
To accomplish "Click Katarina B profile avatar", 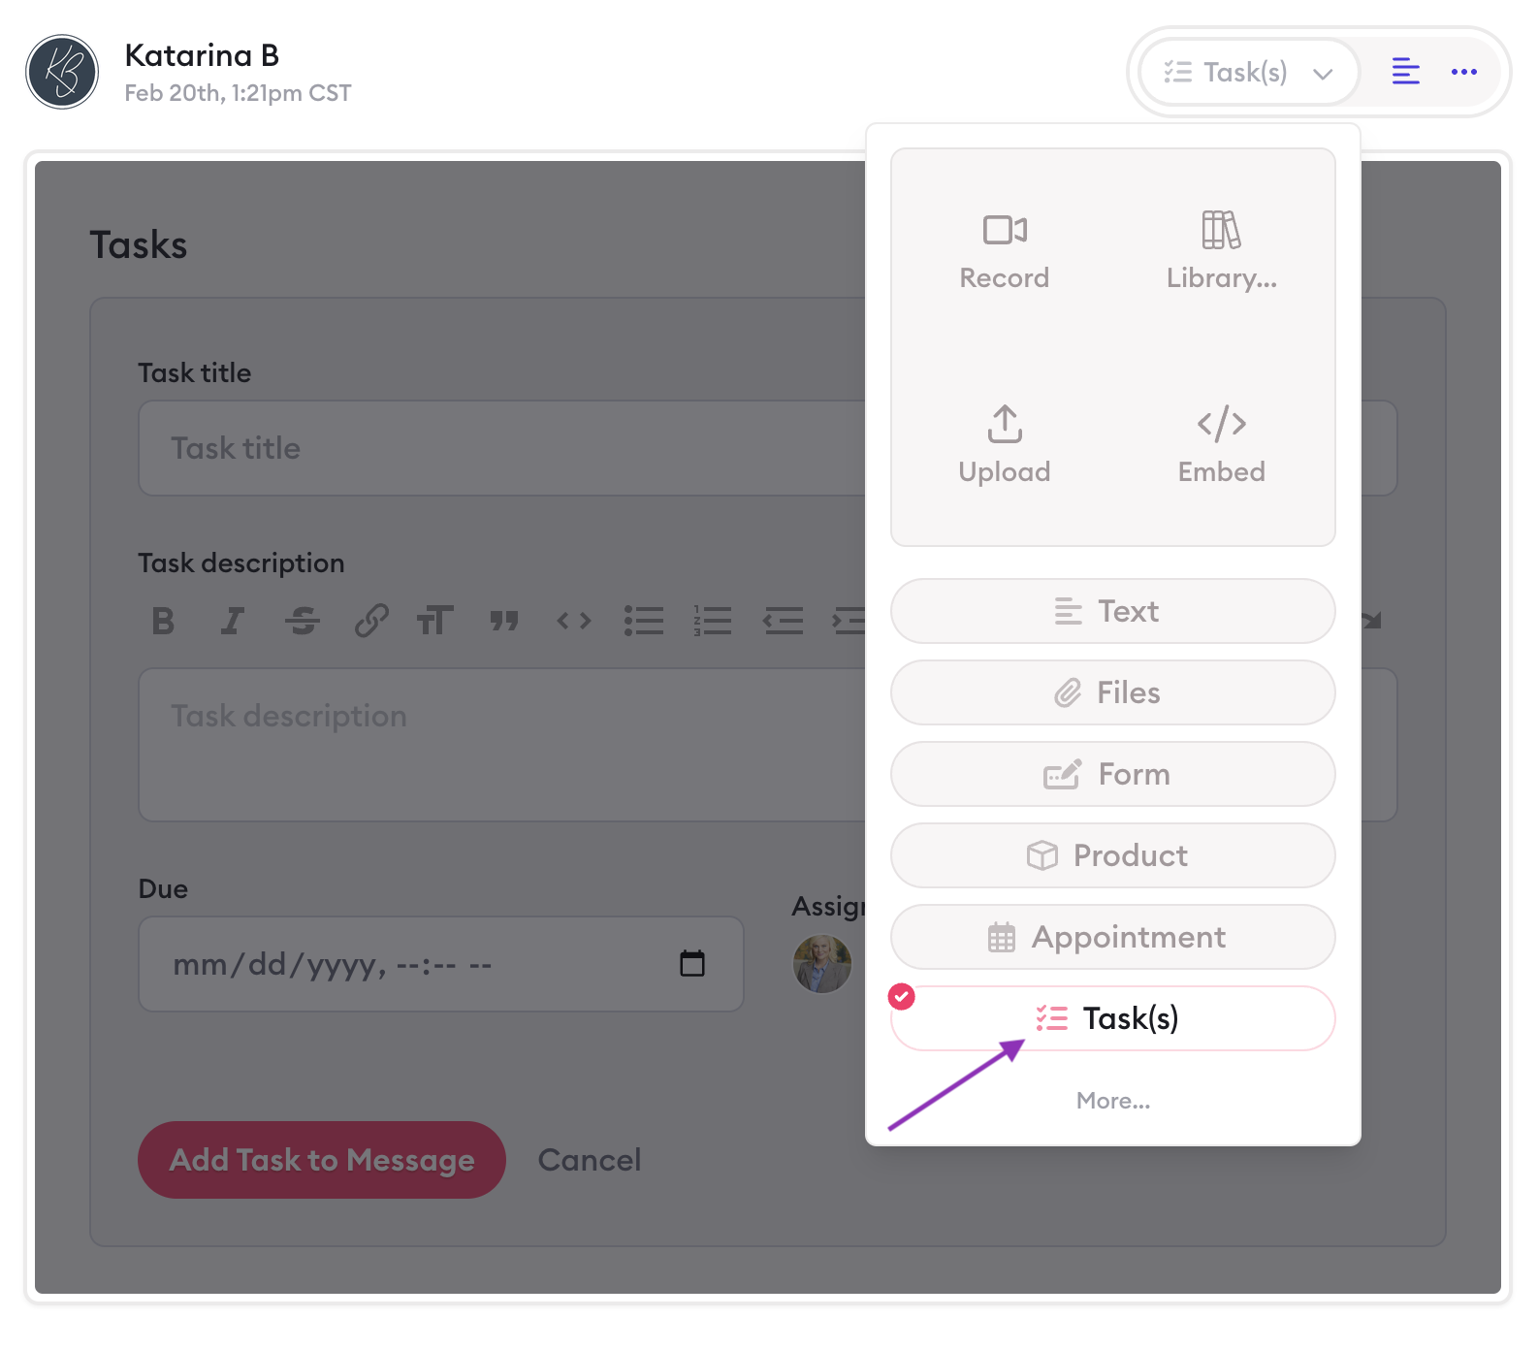I will 62,72.
